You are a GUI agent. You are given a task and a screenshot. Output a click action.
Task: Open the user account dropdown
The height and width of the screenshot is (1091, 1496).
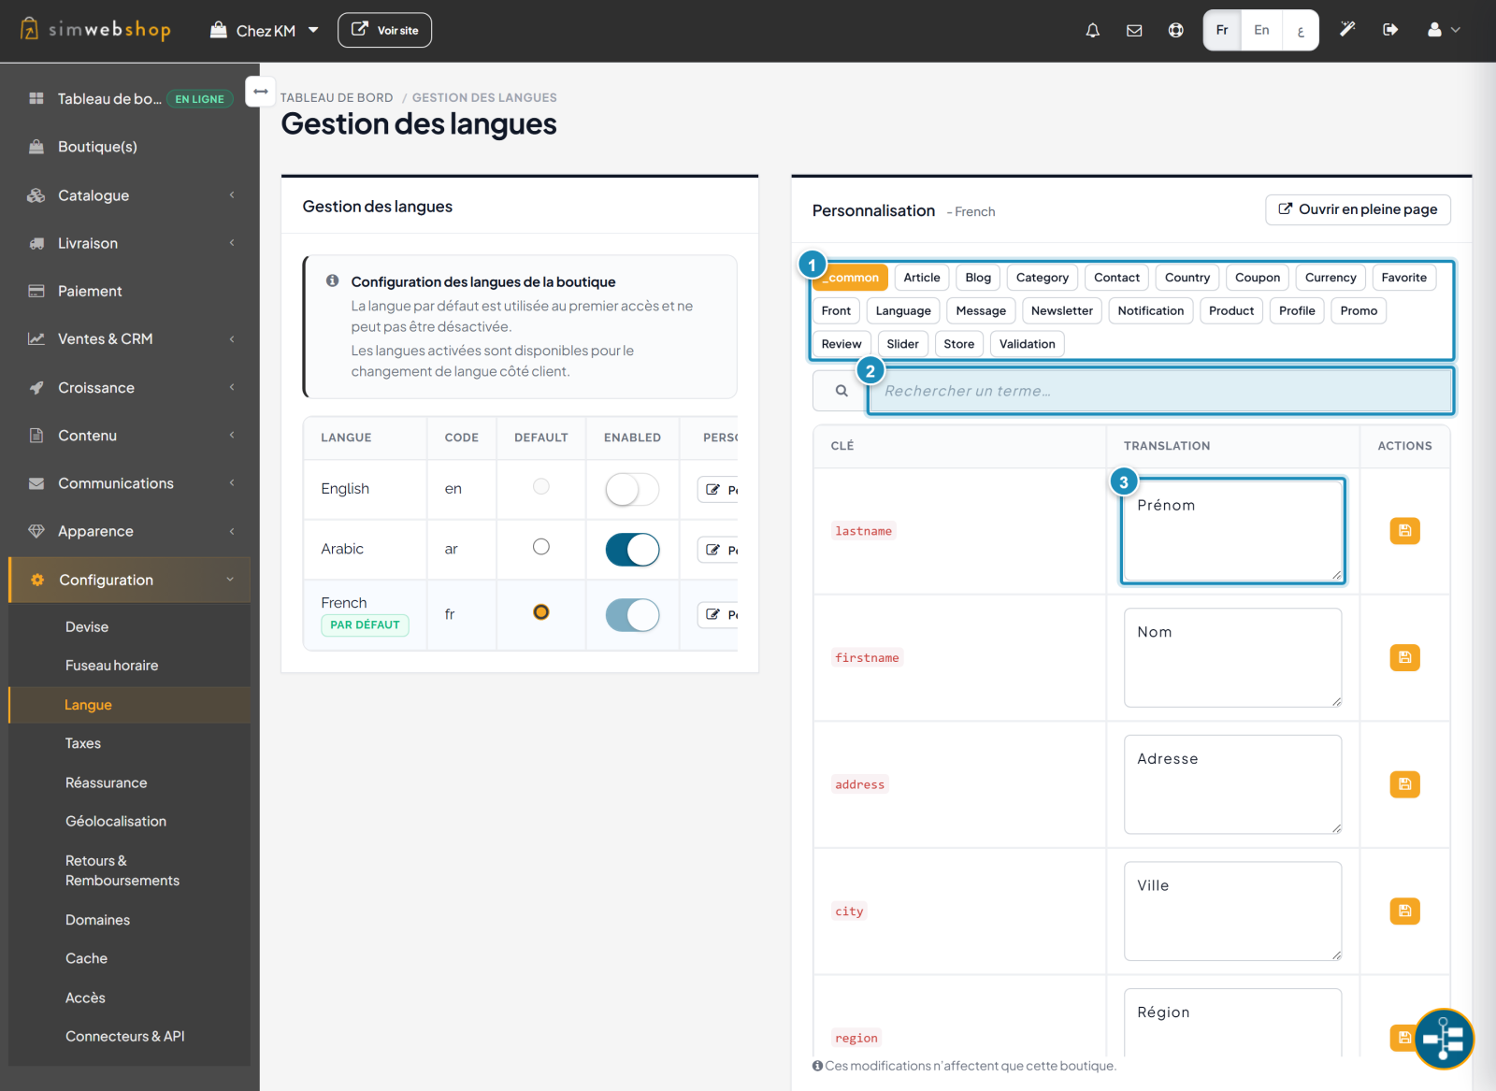point(1443,30)
